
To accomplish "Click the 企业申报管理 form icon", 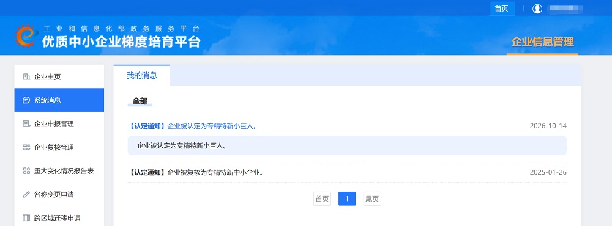I will 26,124.
